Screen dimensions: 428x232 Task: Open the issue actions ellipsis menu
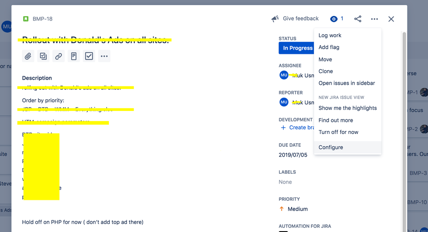click(374, 19)
